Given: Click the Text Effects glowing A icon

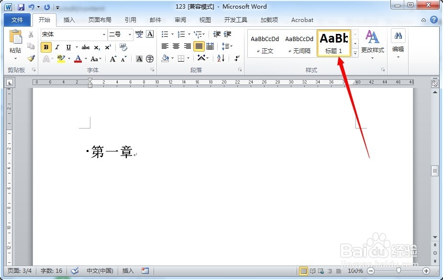Looking at the screenshot, I should (x=46, y=59).
